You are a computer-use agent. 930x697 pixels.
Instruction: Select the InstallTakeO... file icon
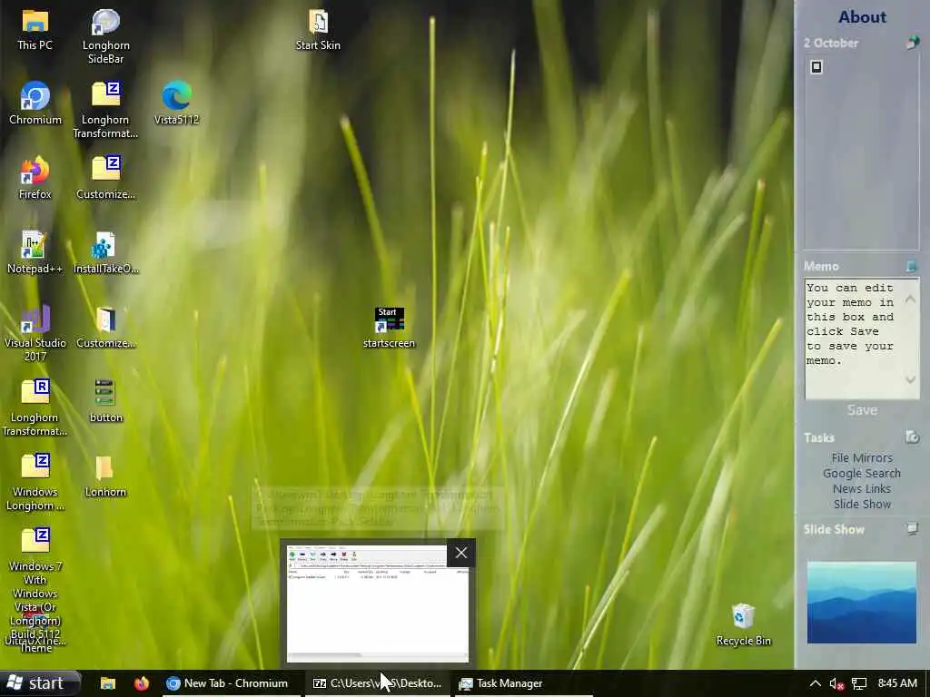[x=105, y=252]
